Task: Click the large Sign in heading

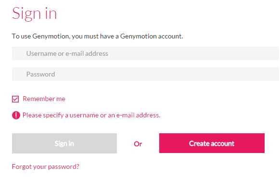Action: (x=34, y=14)
